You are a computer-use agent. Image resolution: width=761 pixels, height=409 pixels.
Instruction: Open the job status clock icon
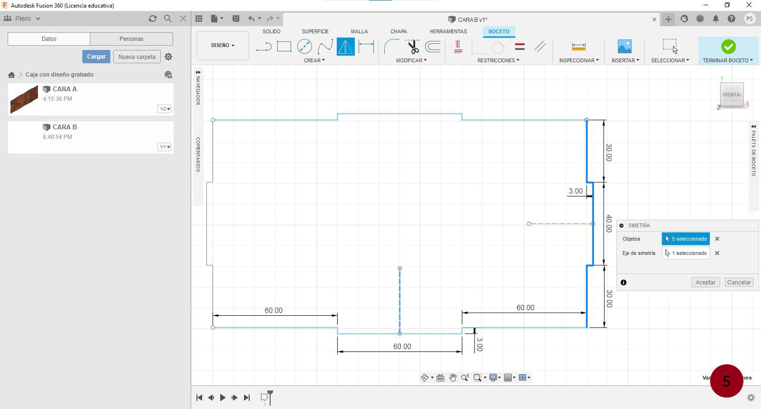(x=700, y=19)
